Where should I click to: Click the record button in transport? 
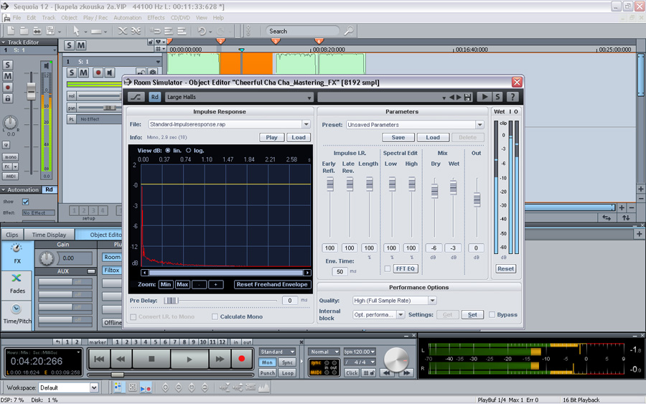pos(242,358)
